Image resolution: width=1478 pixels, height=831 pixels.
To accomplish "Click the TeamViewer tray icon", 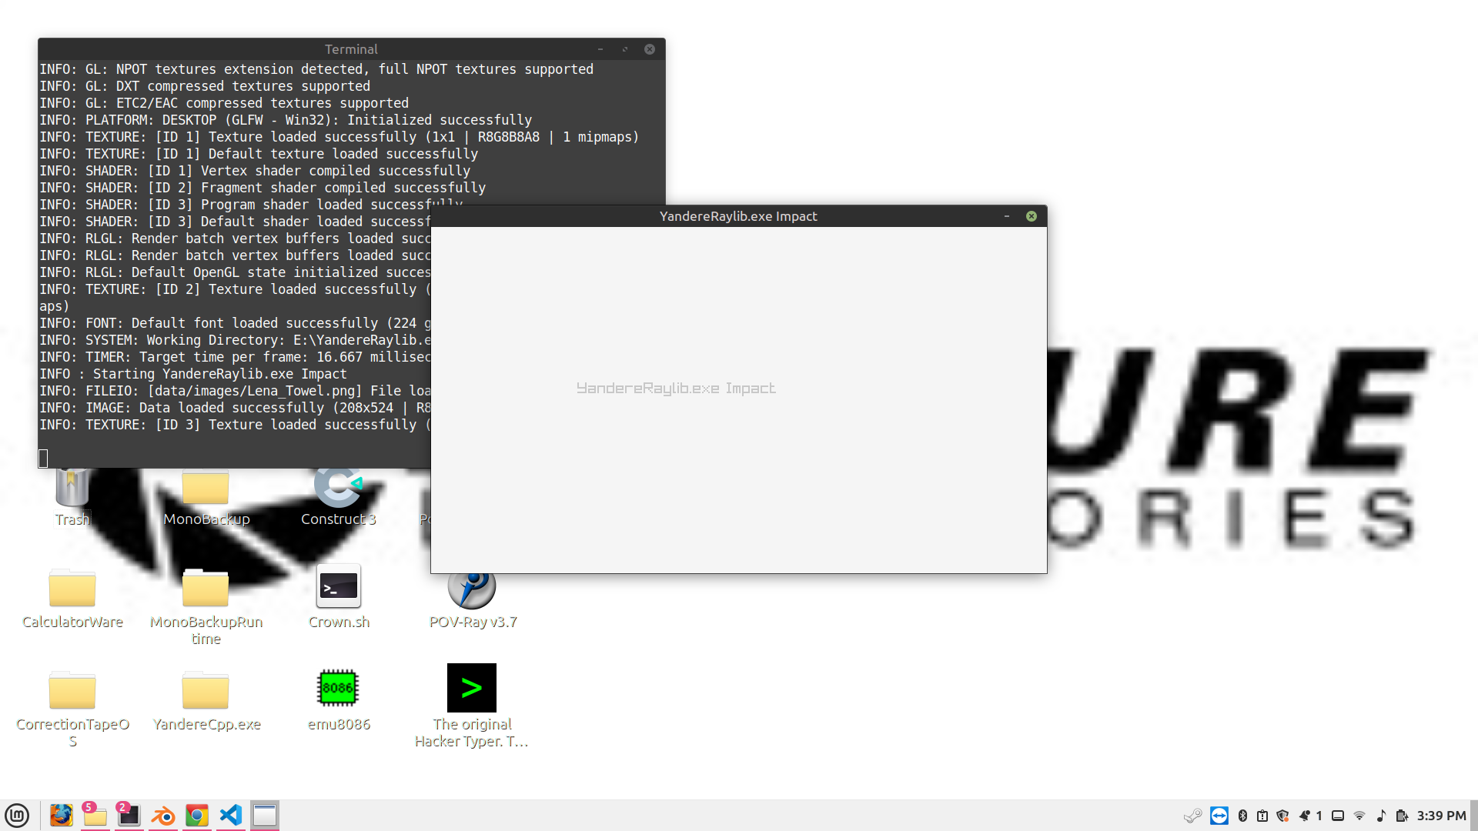I will point(1219,816).
